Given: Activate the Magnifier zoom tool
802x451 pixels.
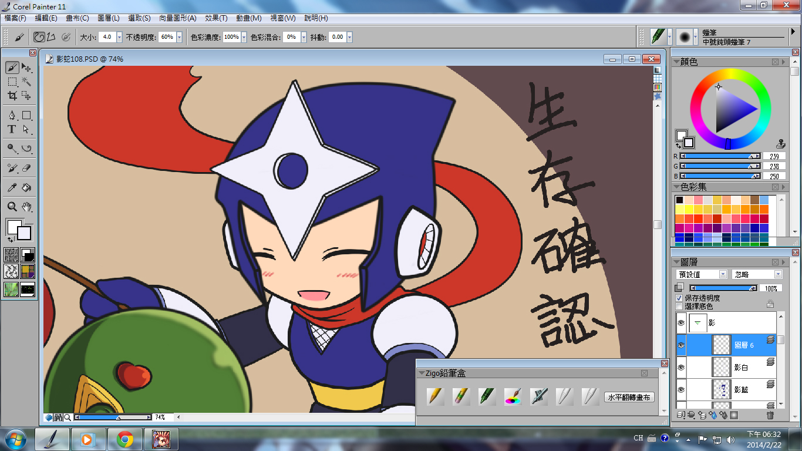Looking at the screenshot, I should pyautogui.click(x=12, y=207).
